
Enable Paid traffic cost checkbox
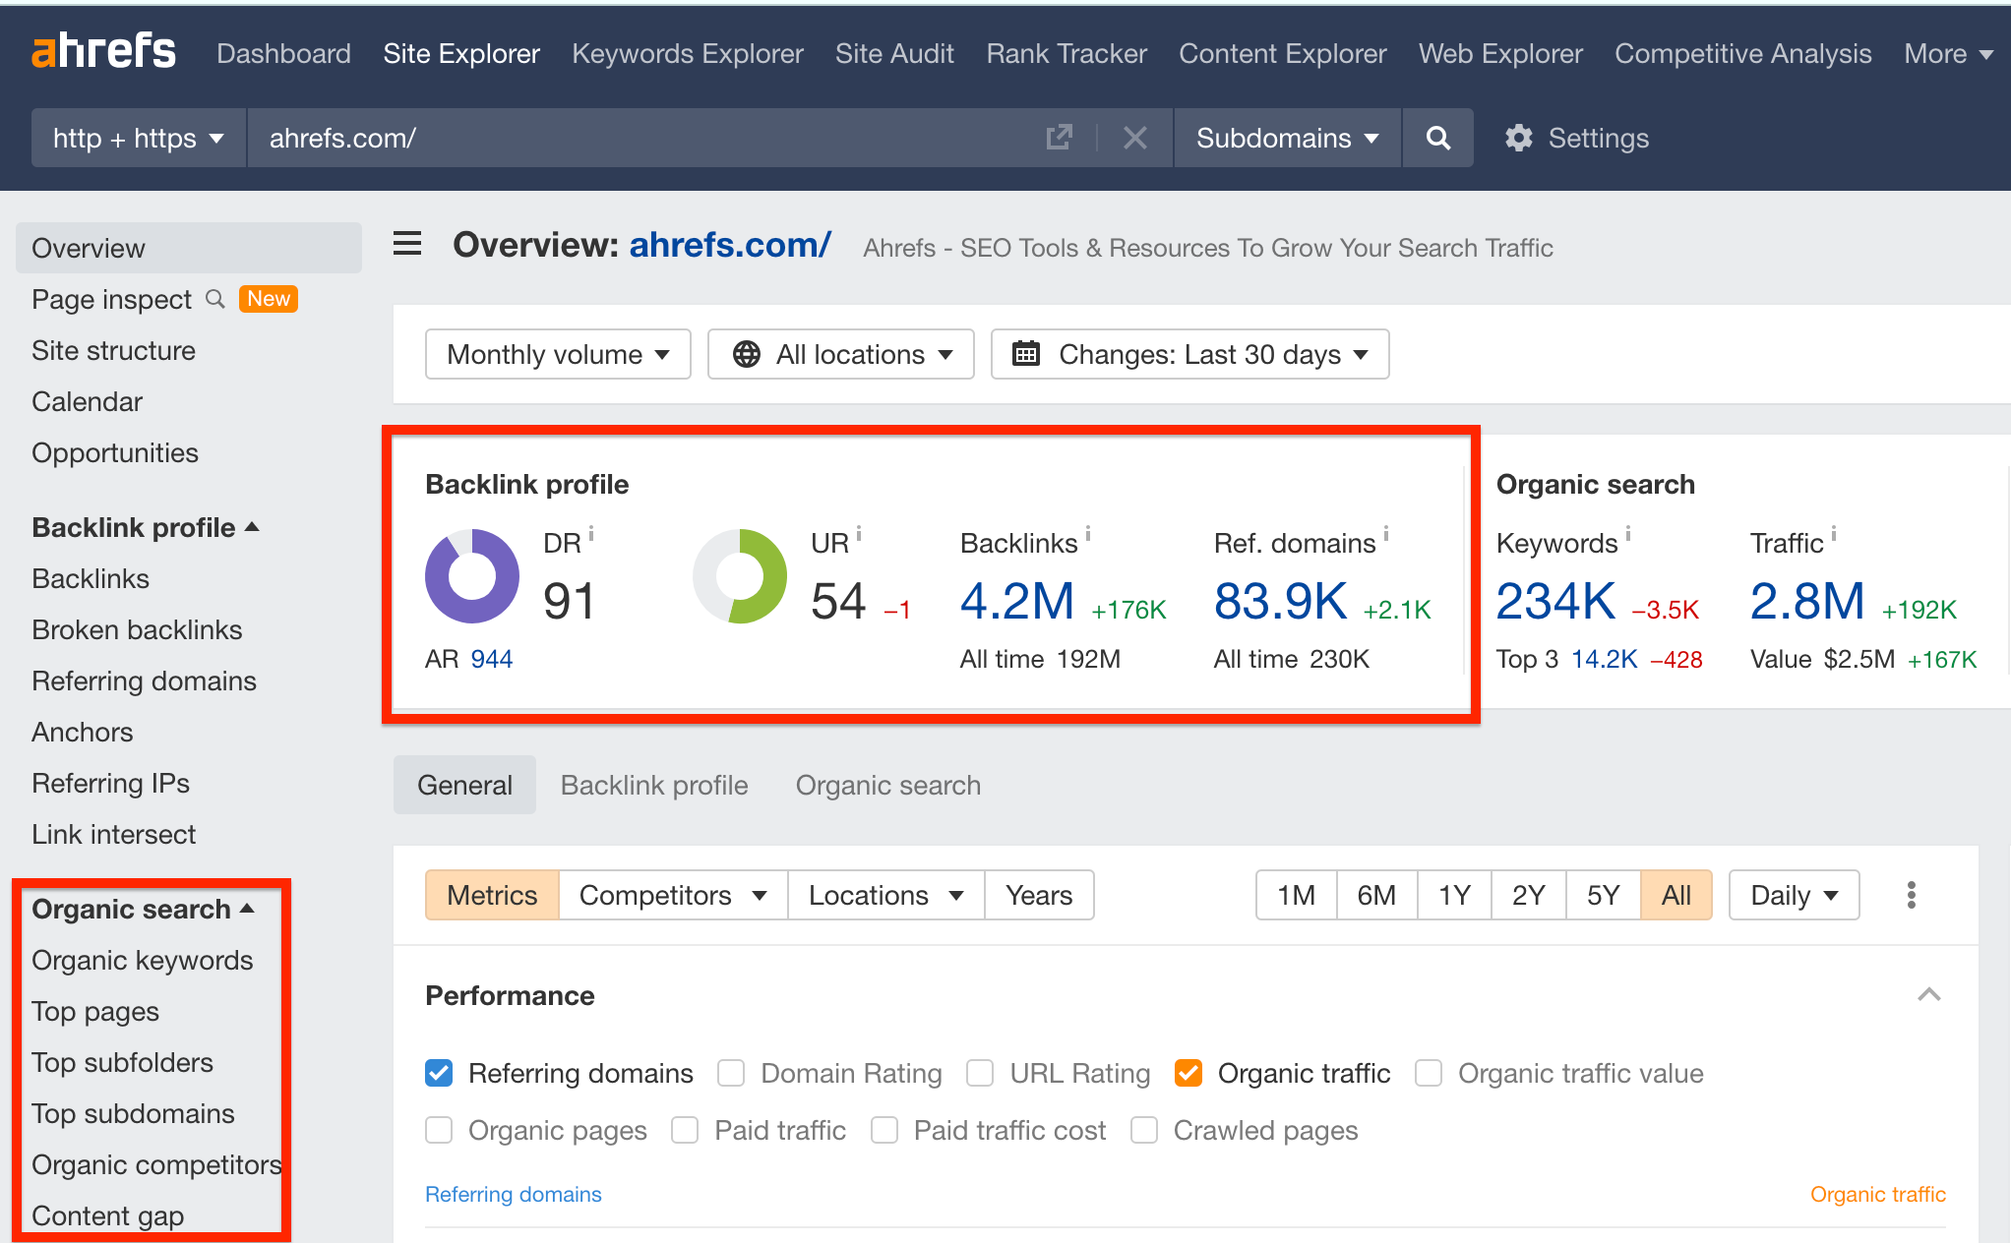[884, 1130]
